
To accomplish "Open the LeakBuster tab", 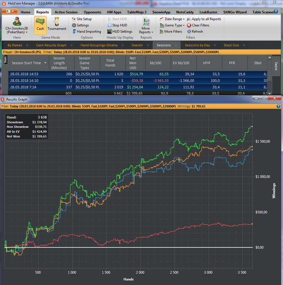I will (x=208, y=12).
